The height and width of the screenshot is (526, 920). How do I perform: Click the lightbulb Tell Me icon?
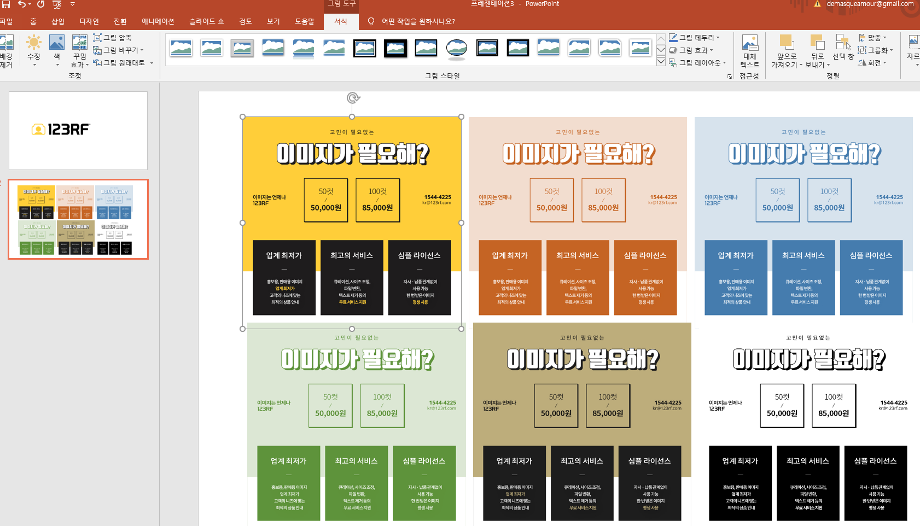(x=371, y=22)
